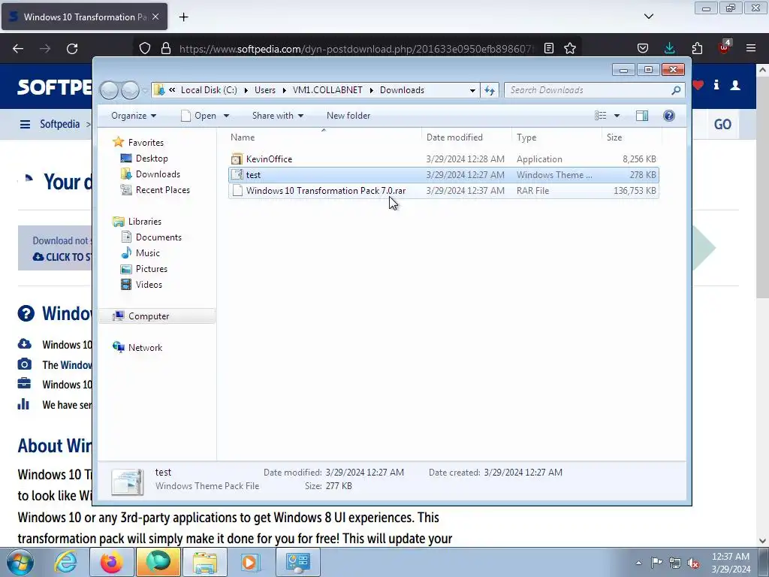Refresh the Downloads folder view

[490, 90]
